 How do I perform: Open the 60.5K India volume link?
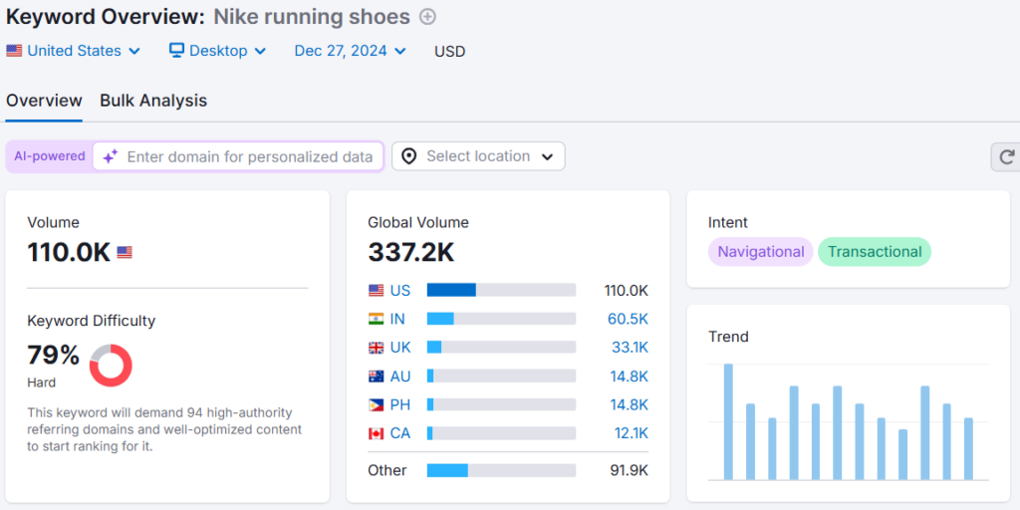[x=629, y=319]
